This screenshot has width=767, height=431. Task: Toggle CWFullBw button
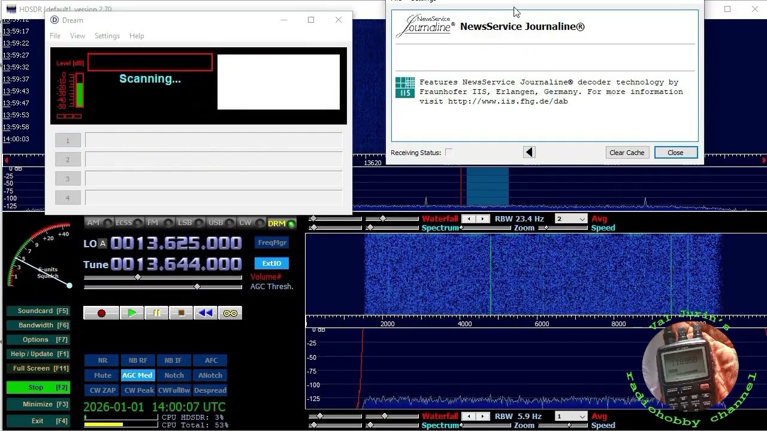(174, 390)
